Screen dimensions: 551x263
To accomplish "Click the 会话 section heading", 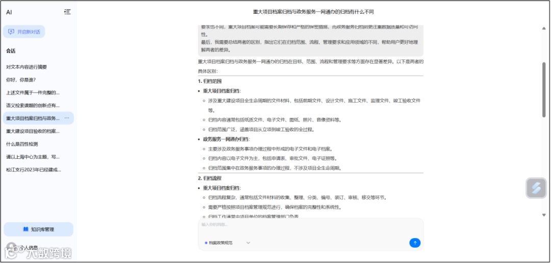I will coord(11,51).
